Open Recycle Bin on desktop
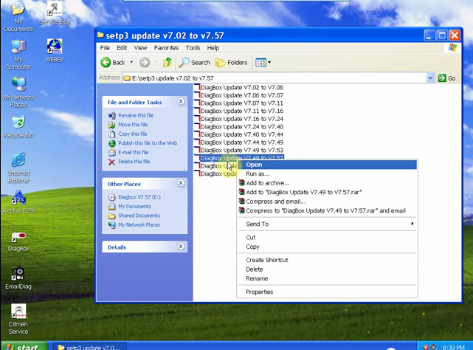Viewport: 473px width, 350px height. point(18,127)
